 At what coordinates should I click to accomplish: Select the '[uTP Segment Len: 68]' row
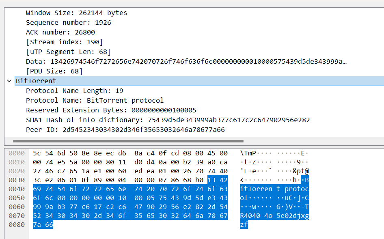pyautogui.click(x=69, y=52)
